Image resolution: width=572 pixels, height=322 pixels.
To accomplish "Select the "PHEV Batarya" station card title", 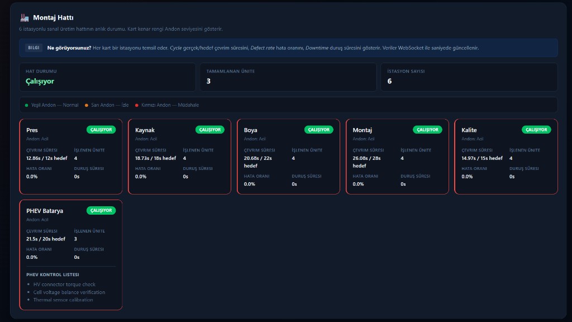I will (45, 211).
